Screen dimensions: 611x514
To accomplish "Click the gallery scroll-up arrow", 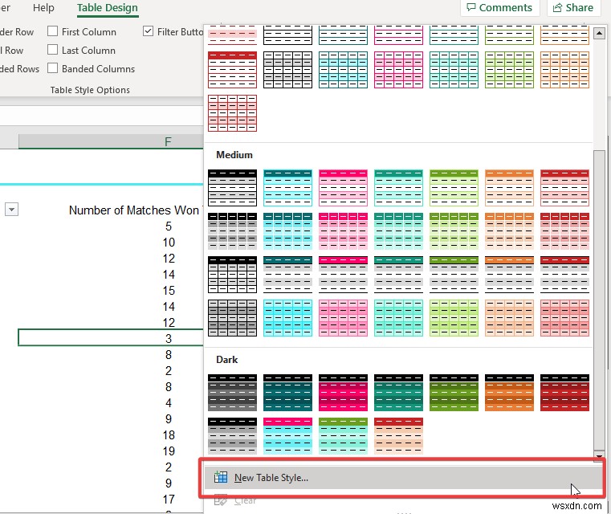I will tap(599, 34).
